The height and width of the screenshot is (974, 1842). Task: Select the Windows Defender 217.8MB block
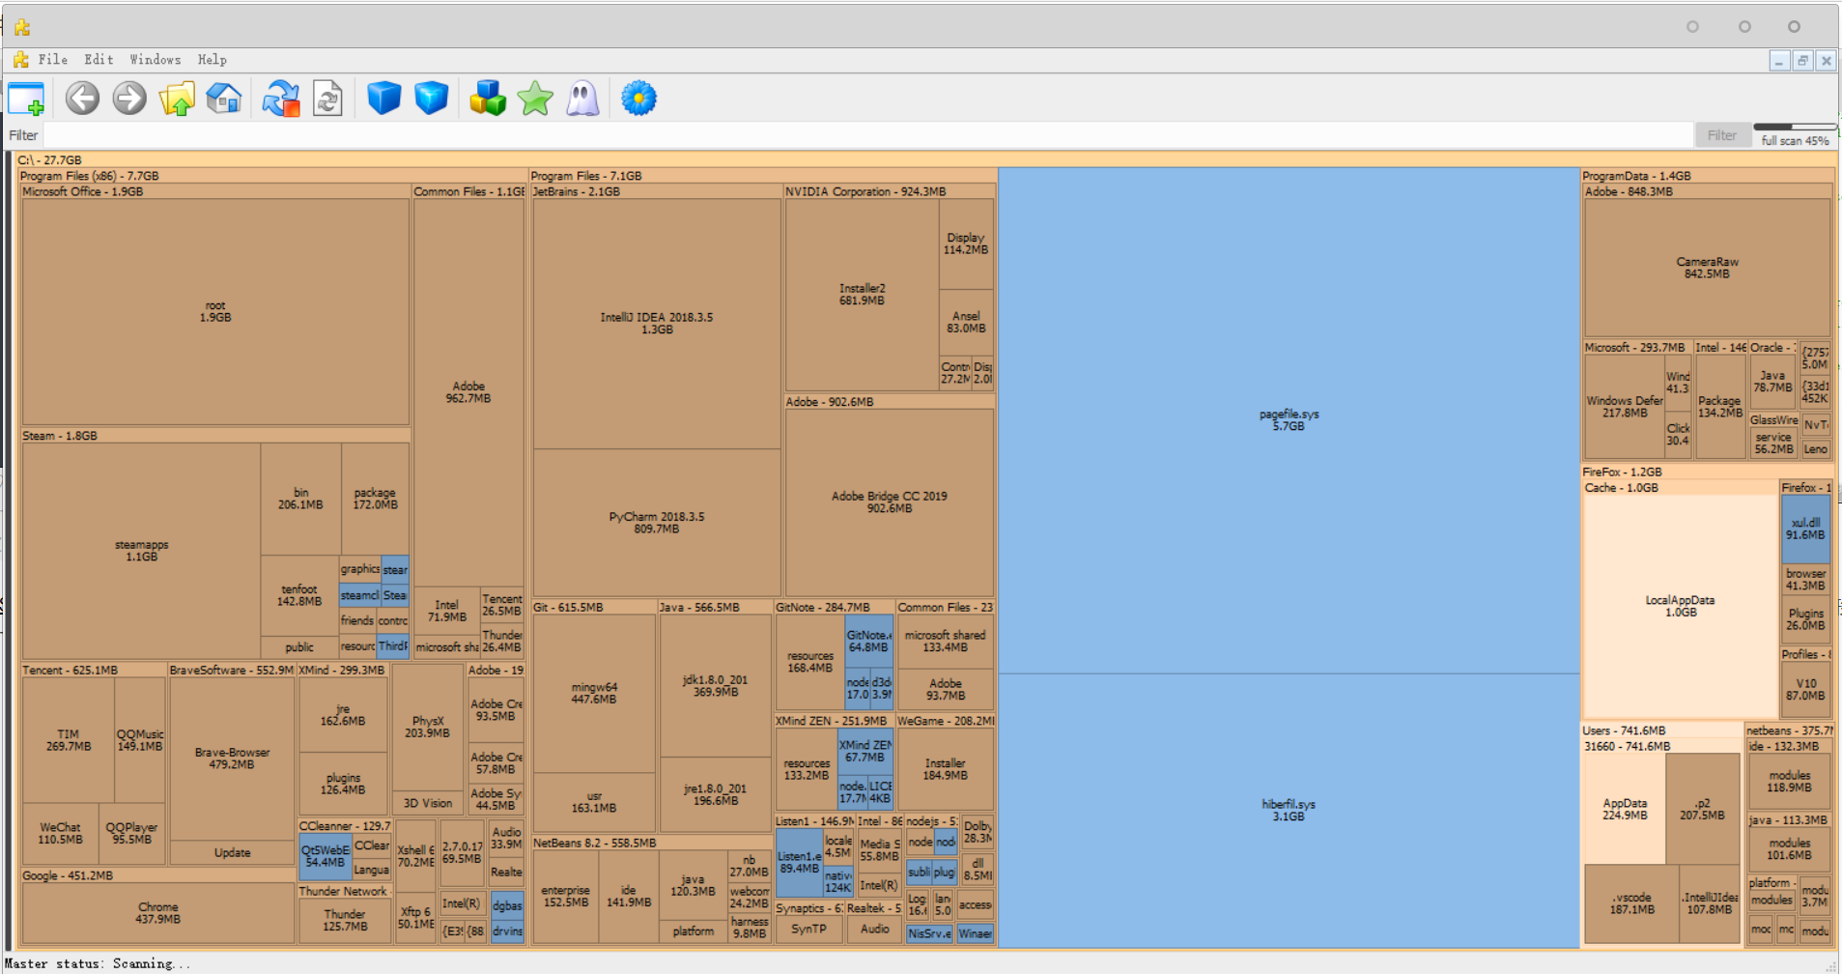[1625, 407]
